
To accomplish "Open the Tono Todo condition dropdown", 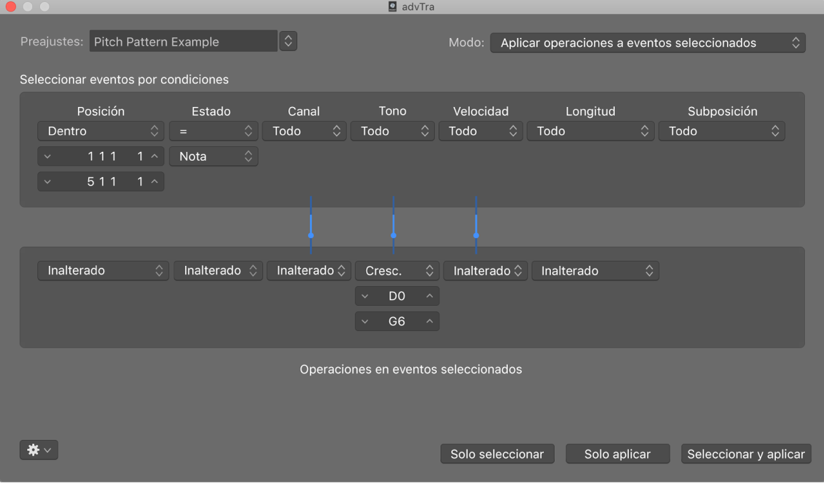I will [393, 131].
